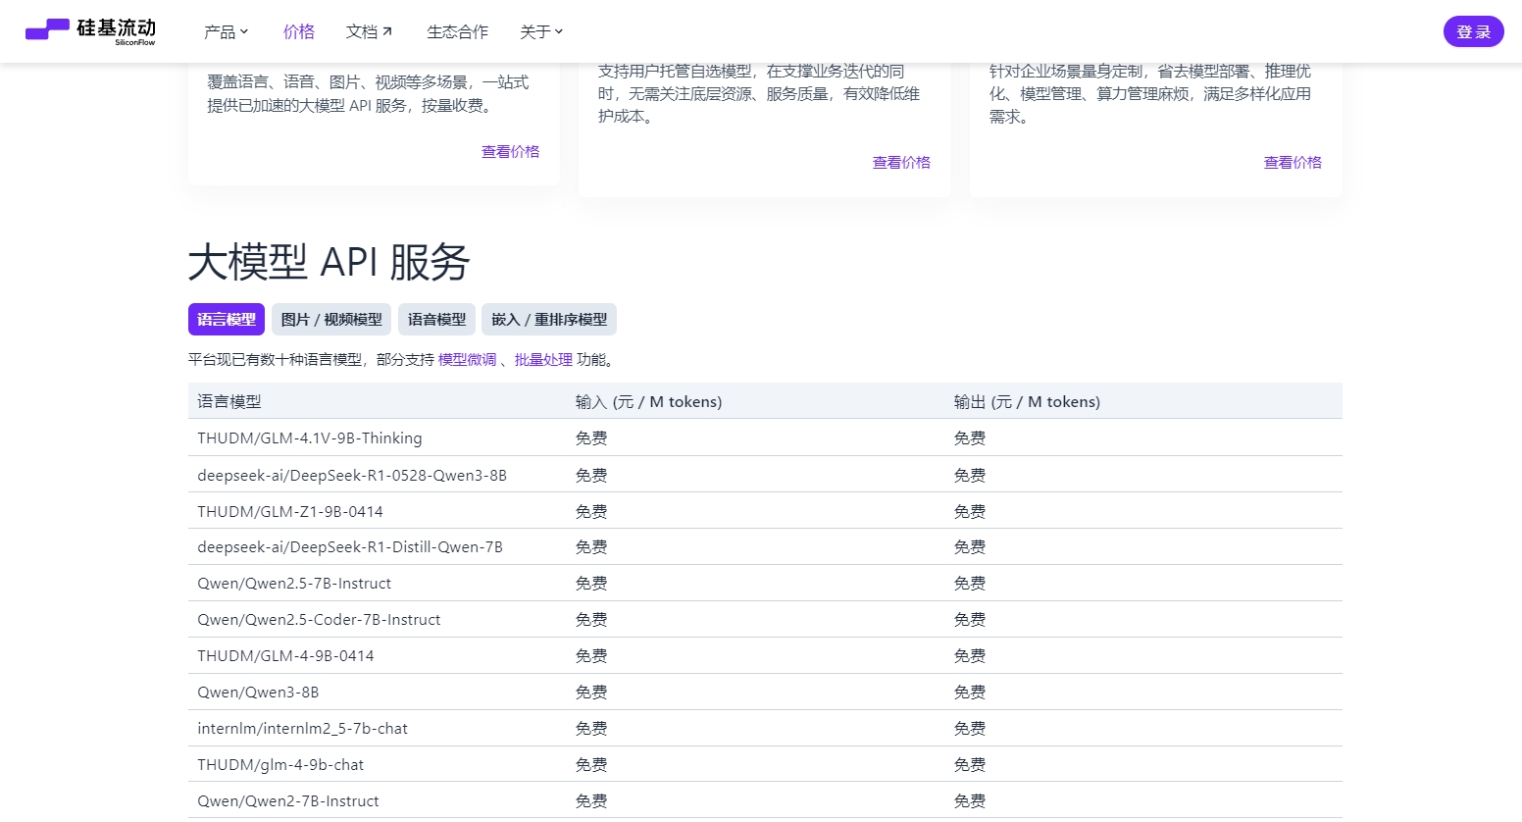Click deepseek-ai/DeepSeek-R1-Distill-Qwen-7B model name
This screenshot has height=822, width=1522.
coord(350,547)
